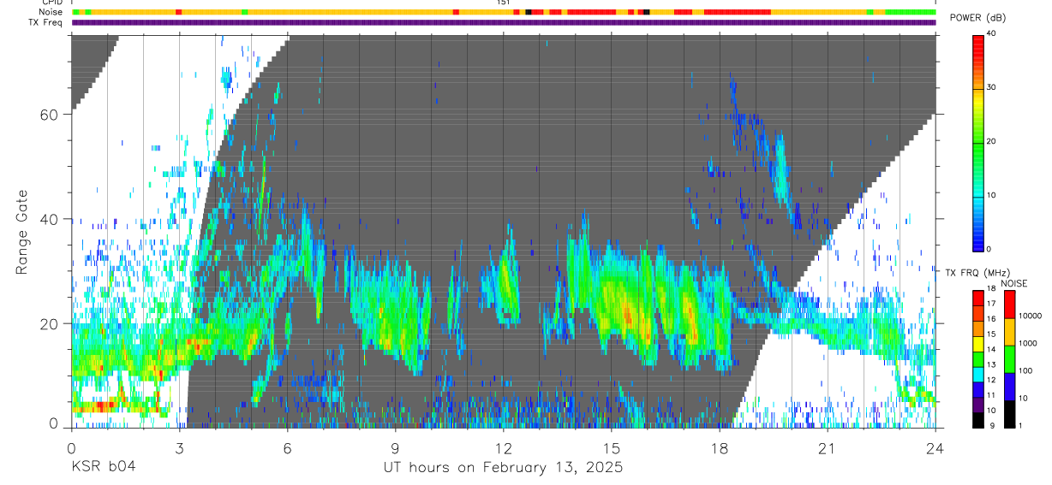Click the POWER (dB) color bar
Viewport: 1052px width, 485px height.
coord(978,141)
